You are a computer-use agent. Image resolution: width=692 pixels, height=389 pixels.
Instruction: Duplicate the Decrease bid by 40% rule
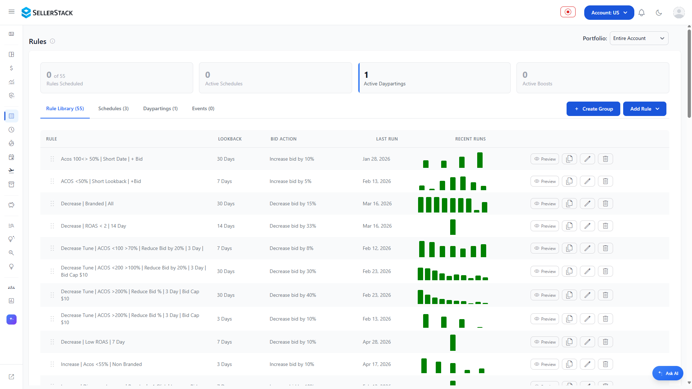click(569, 295)
